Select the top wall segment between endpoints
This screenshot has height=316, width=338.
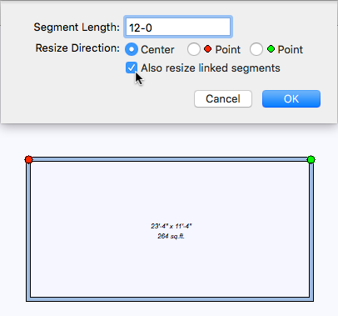(170, 159)
